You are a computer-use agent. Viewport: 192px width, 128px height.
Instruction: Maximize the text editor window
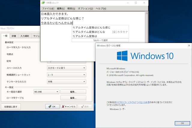(136, 3)
